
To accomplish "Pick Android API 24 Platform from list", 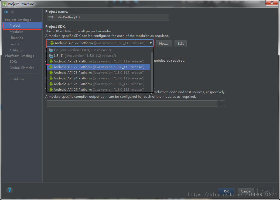I will pyautogui.click(x=98, y=78).
